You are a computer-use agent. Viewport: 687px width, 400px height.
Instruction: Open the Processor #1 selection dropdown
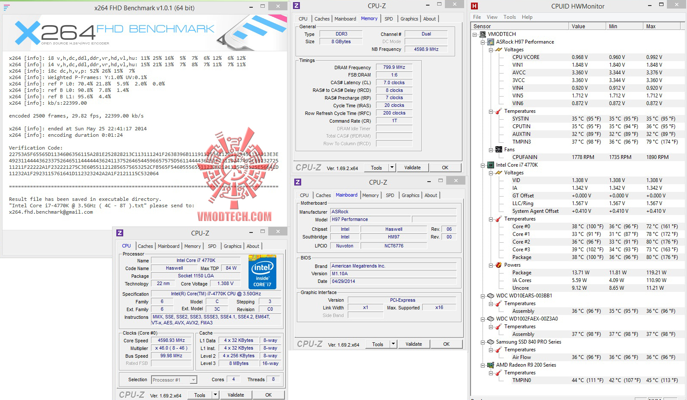pyautogui.click(x=193, y=380)
